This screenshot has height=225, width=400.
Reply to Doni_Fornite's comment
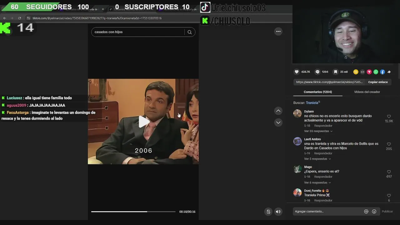coord(323,200)
